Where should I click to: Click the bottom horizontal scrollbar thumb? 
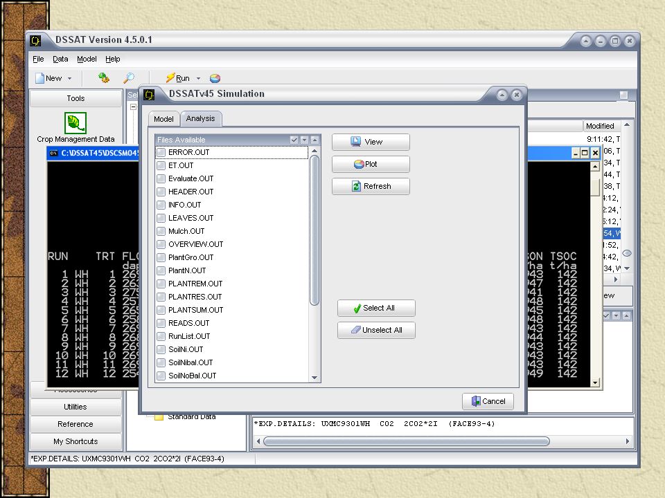pos(407,441)
